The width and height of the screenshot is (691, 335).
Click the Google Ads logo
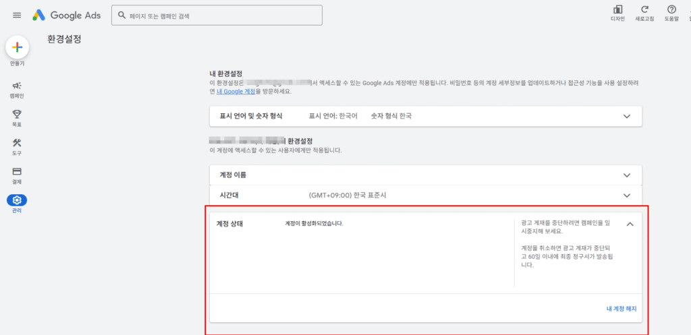(67, 15)
